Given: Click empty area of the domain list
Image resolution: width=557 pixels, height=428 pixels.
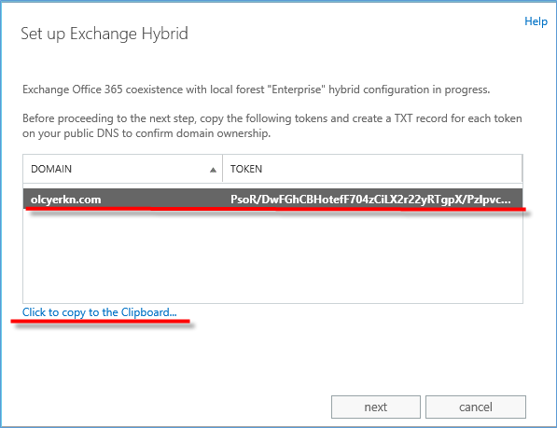Looking at the screenshot, I should [x=272, y=256].
